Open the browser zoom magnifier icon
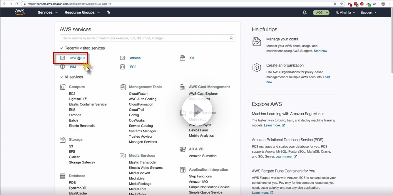 tap(335, 4)
